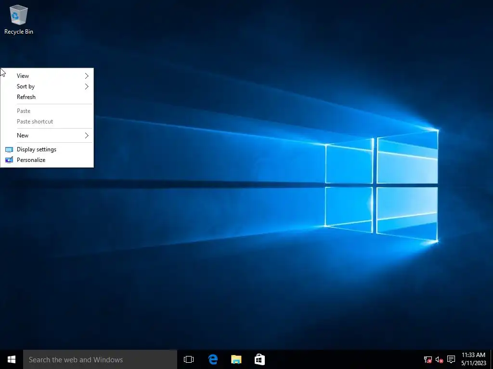The image size is (493, 369).
Task: Open the Action Center notifications icon
Action: 451,359
